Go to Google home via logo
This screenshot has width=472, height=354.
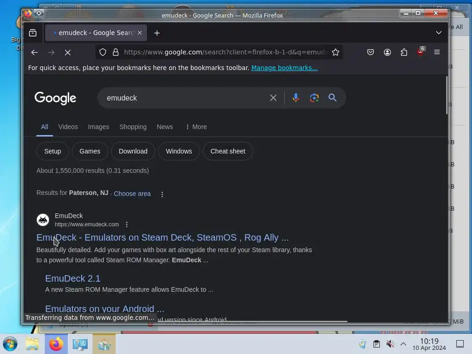point(55,98)
